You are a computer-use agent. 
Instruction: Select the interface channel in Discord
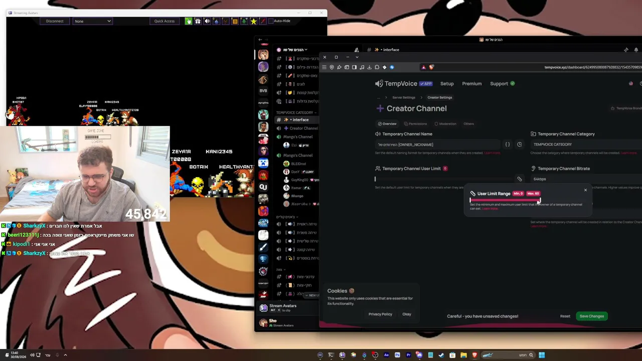pyautogui.click(x=297, y=120)
